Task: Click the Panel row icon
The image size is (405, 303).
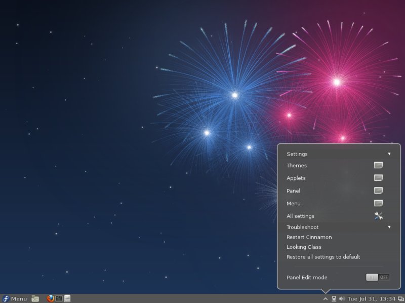Action: point(378,191)
